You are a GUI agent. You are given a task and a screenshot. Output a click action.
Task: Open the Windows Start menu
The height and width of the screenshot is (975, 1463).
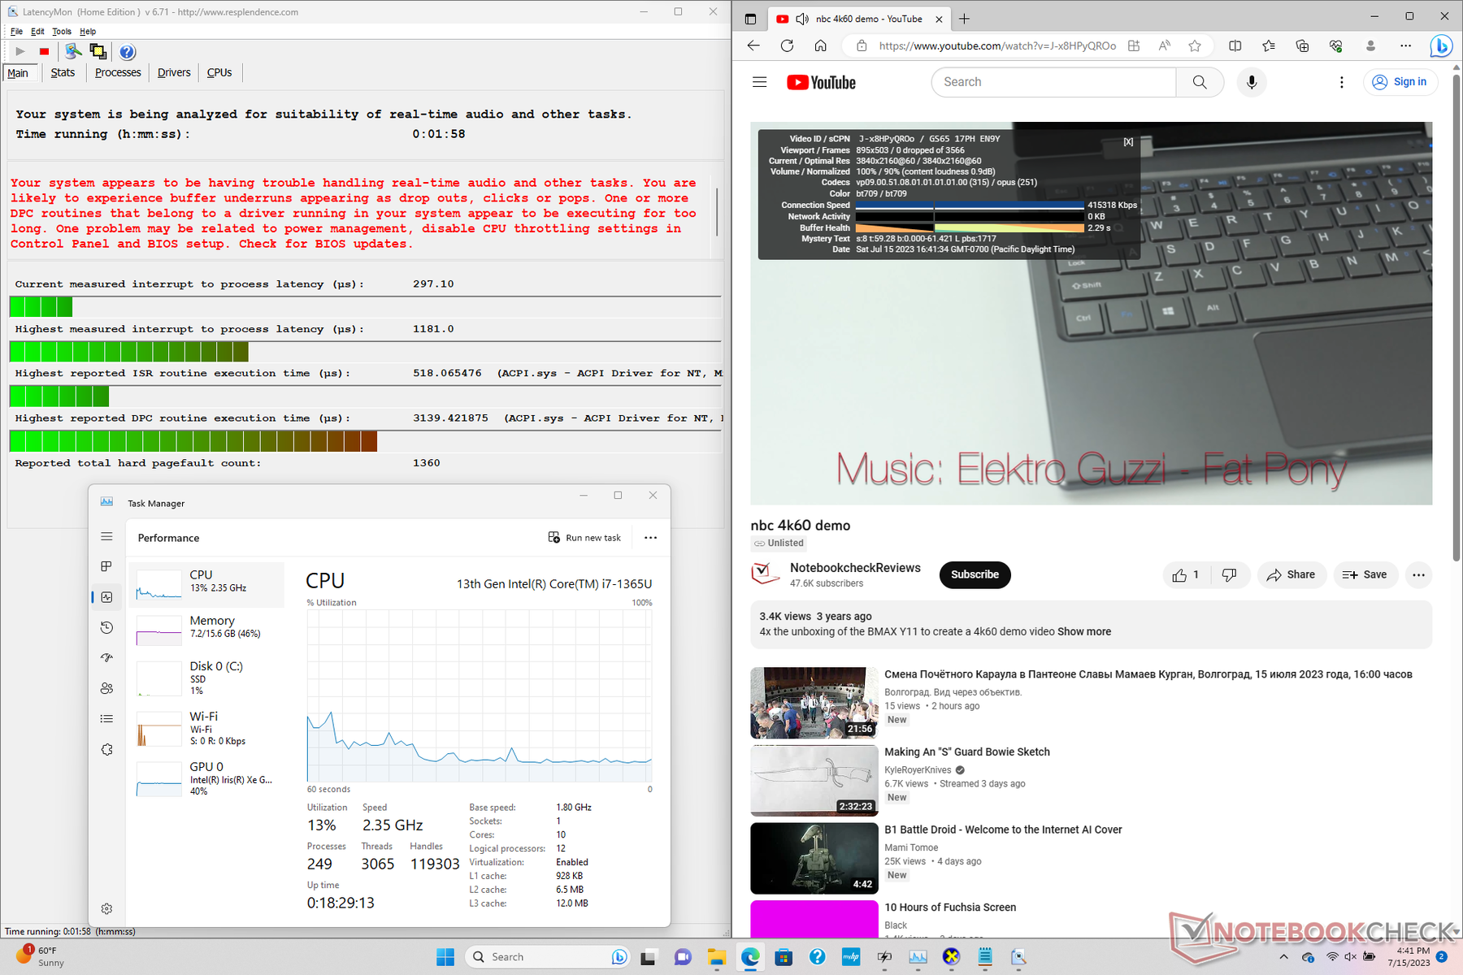pyautogui.click(x=445, y=957)
